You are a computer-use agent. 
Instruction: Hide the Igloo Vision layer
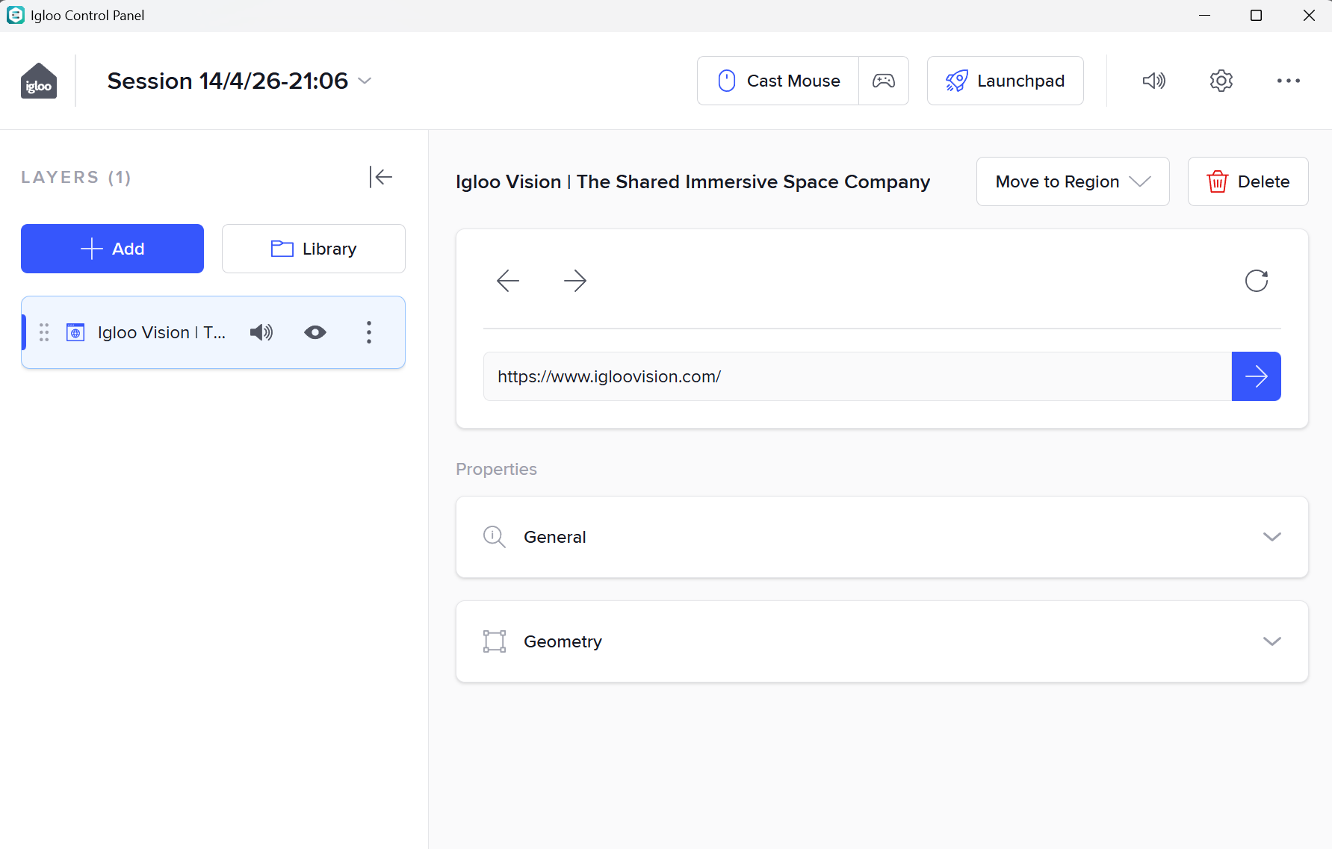coord(315,332)
